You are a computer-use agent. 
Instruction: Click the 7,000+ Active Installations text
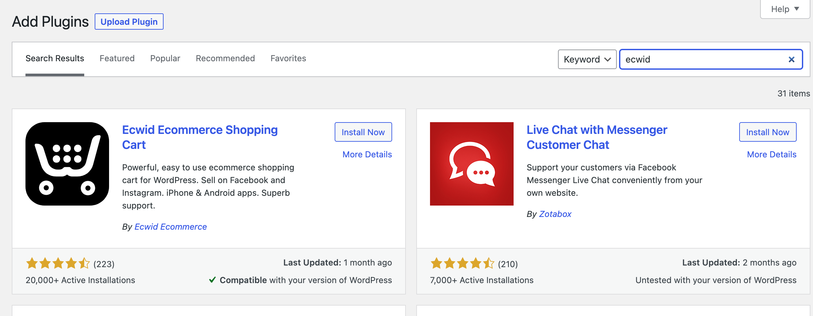click(482, 280)
